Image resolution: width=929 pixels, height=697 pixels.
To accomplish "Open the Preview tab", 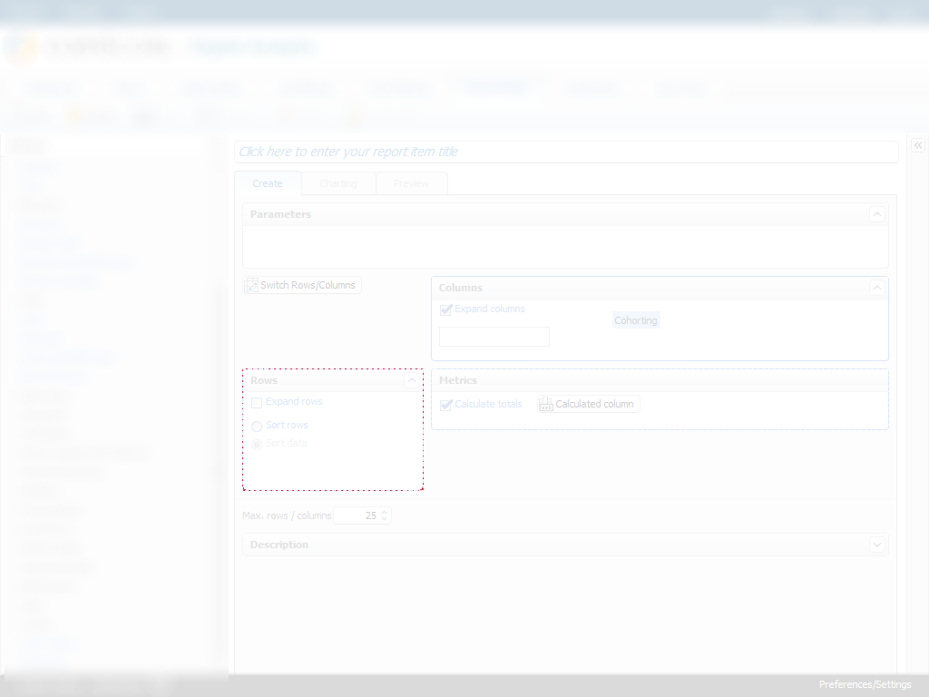I will pos(411,183).
